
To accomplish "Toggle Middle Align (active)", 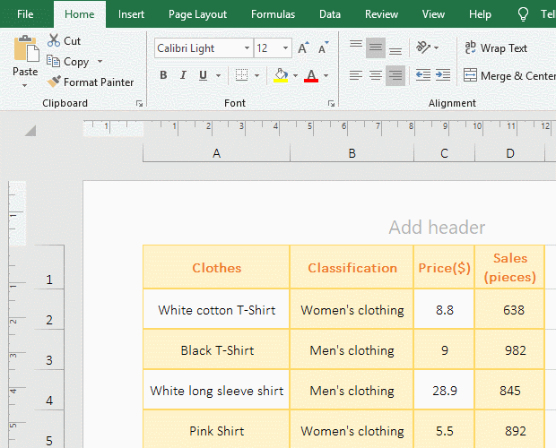I will pos(376,47).
